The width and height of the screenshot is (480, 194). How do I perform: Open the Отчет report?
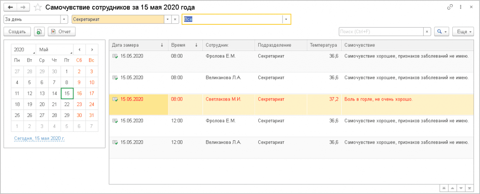(61, 31)
